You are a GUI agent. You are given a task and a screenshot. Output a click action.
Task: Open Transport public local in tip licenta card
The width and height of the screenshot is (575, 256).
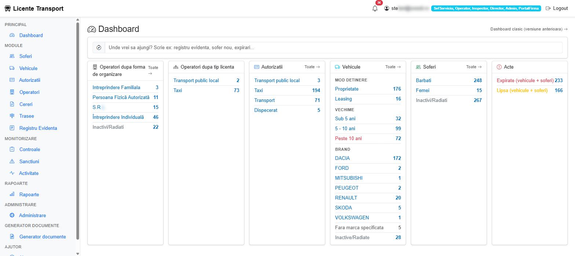(x=206, y=81)
